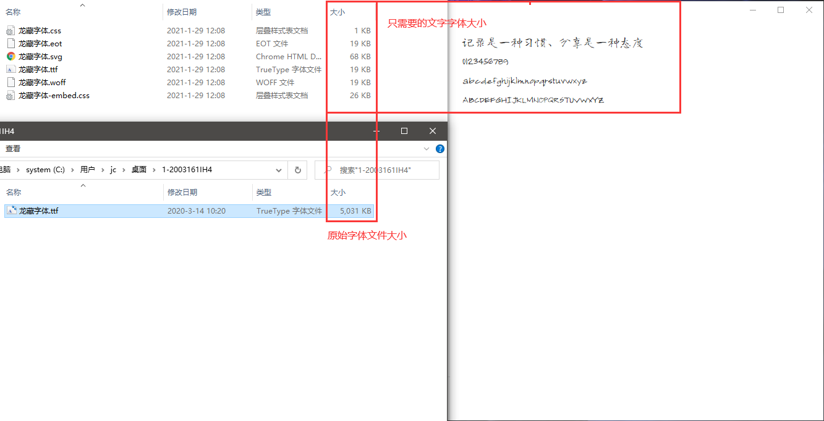The image size is (824, 421).
Task: Click the font icon of the 19 KB 龙藏字体.ttf
Action: click(11, 69)
